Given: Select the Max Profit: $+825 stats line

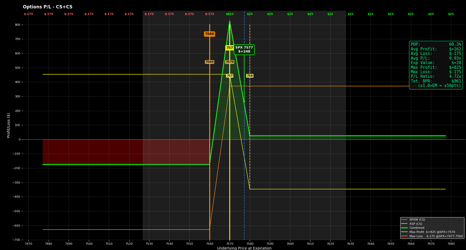Looking at the screenshot, I should [436, 67].
